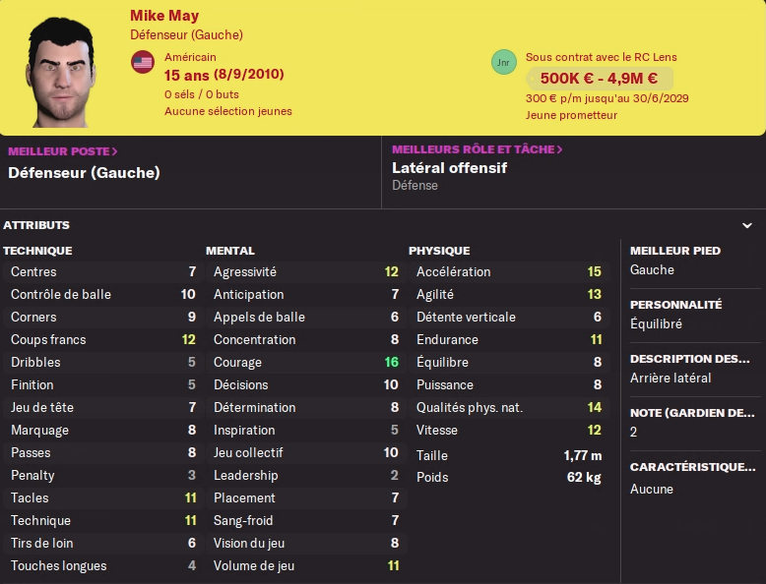Open Meilleurs Rôle et Tâche link

pos(478,149)
